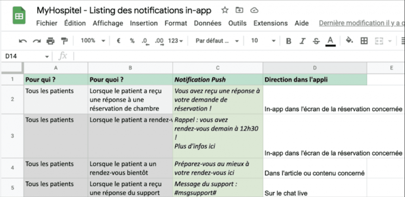Open the 100% zoom level dropdown

coord(93,41)
